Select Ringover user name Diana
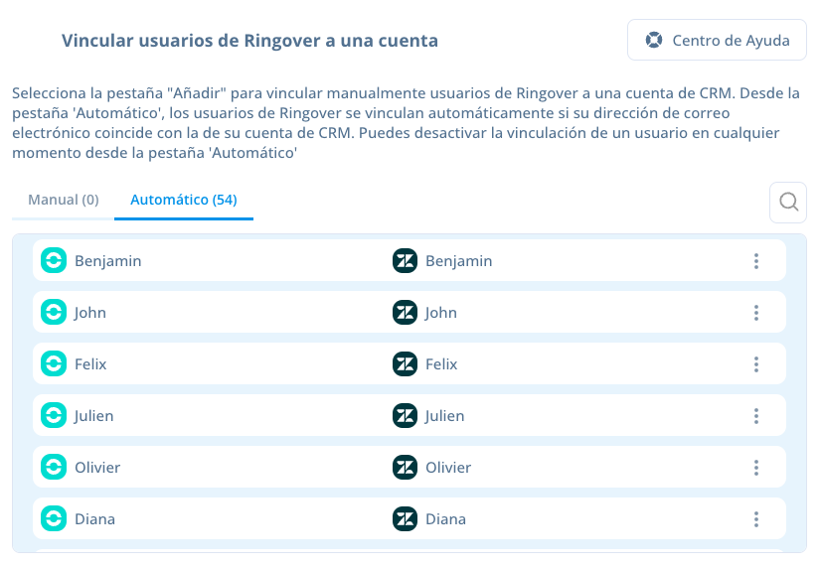This screenshot has width=820, height=568. 94,519
